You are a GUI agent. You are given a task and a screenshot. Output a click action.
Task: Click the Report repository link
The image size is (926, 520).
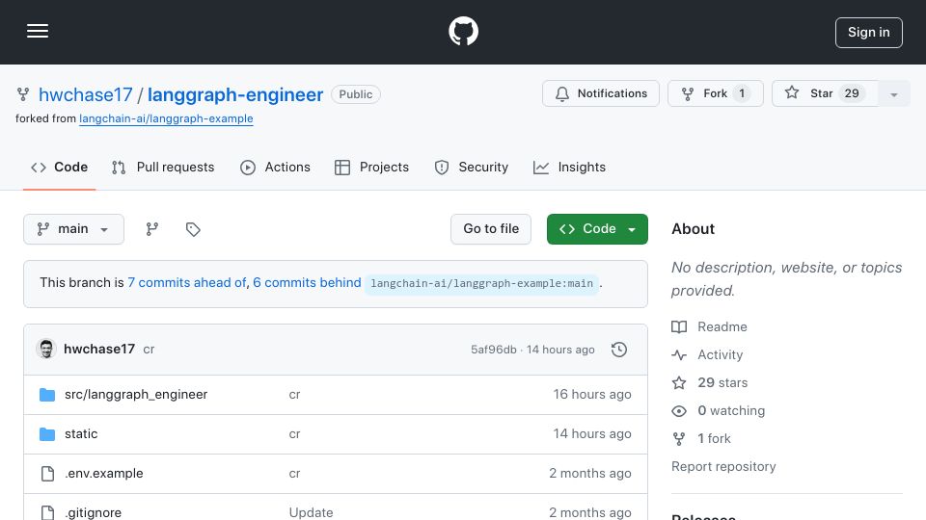click(x=723, y=466)
